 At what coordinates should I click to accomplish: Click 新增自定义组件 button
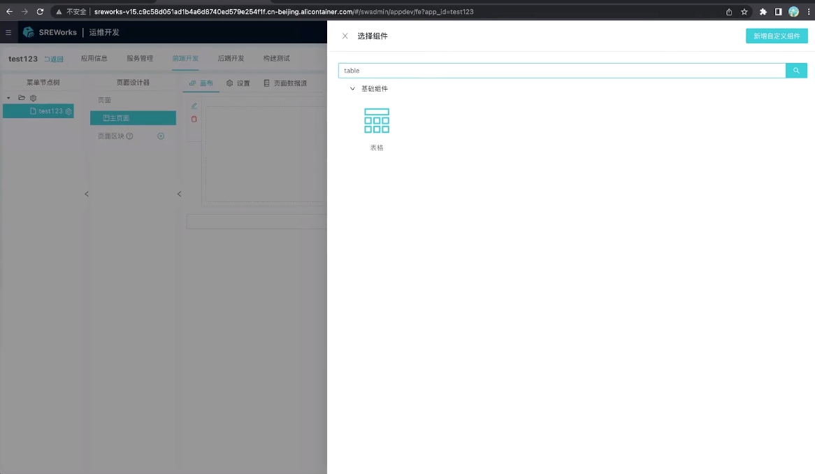click(x=777, y=36)
